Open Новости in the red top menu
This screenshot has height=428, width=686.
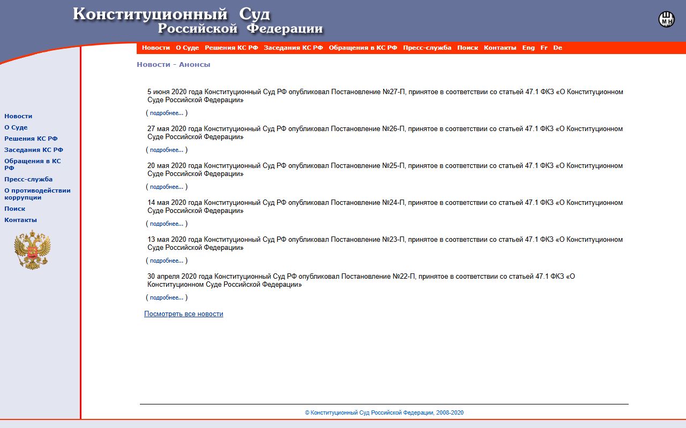(x=156, y=48)
